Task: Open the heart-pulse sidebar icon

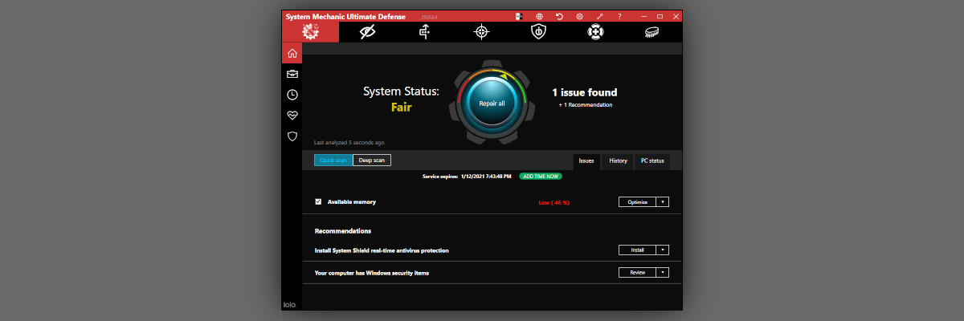Action: click(292, 116)
